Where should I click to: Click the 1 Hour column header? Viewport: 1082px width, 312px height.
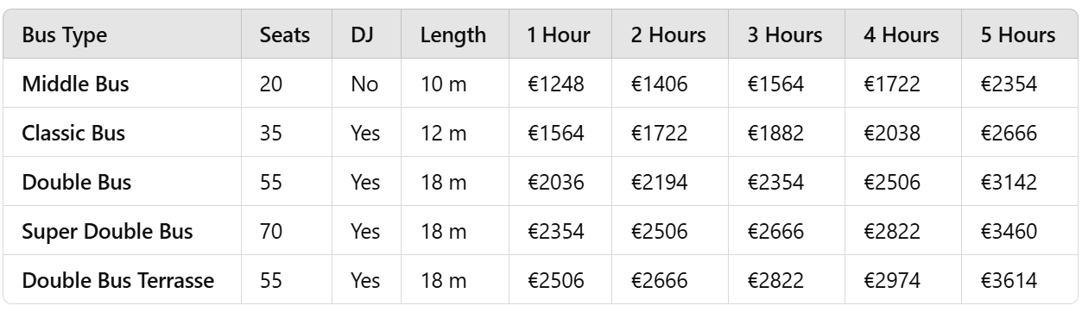point(559,35)
